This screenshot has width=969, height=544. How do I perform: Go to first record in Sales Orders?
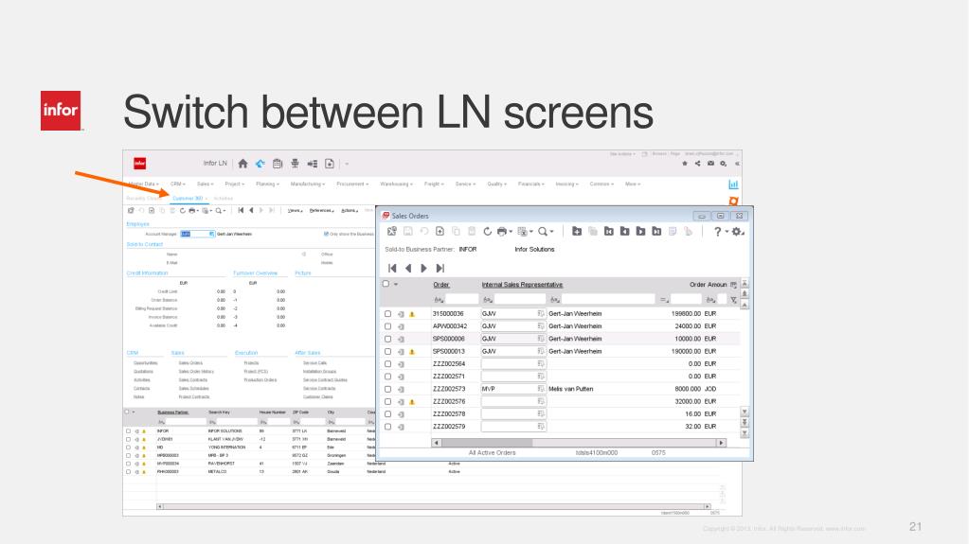coord(392,268)
